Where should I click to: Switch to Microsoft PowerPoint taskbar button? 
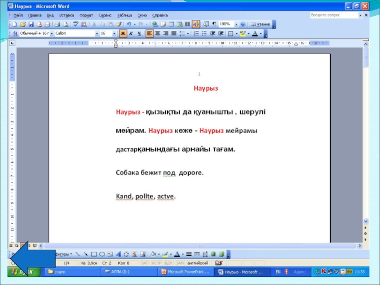186,272
